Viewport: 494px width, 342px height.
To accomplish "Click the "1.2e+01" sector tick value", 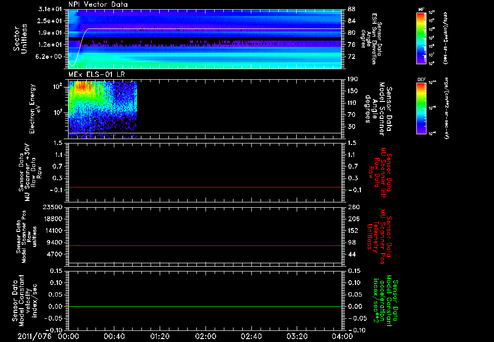I will tap(51, 44).
